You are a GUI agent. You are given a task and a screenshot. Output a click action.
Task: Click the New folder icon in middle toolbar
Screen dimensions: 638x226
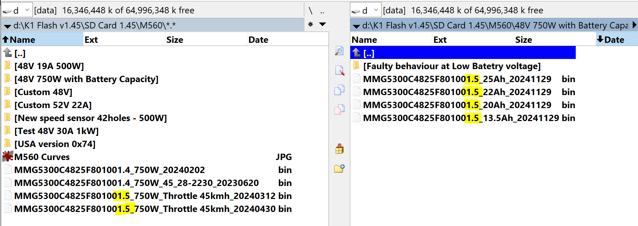click(339, 168)
